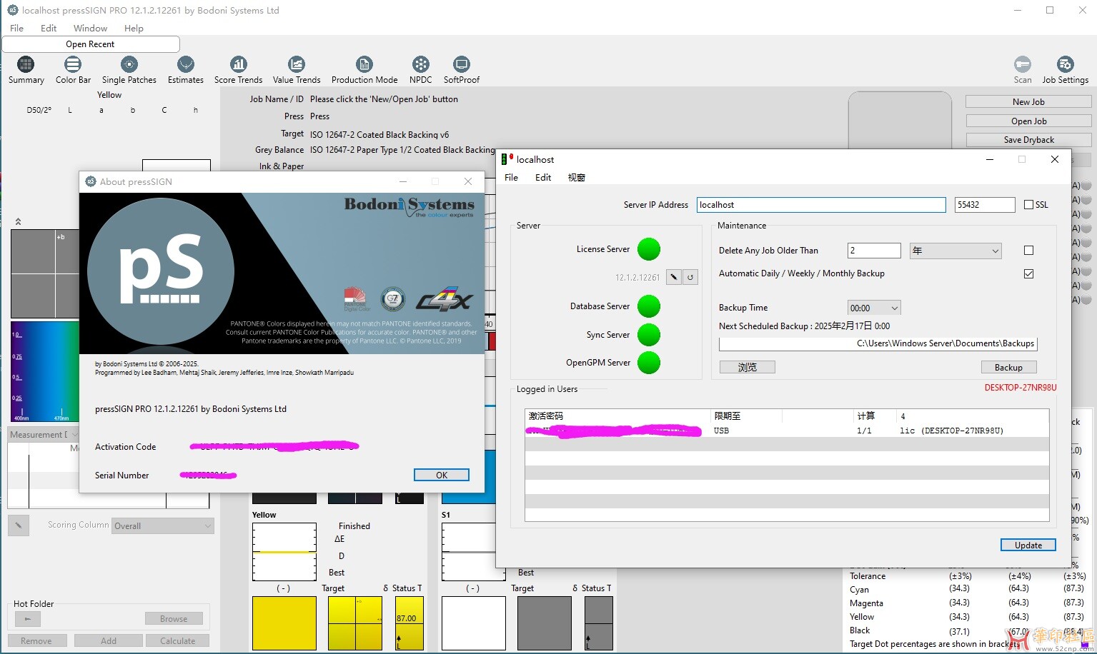Open the Edit menu in localhost window

[543, 178]
